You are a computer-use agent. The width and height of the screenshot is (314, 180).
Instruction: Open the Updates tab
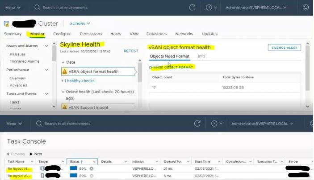pos(209,34)
